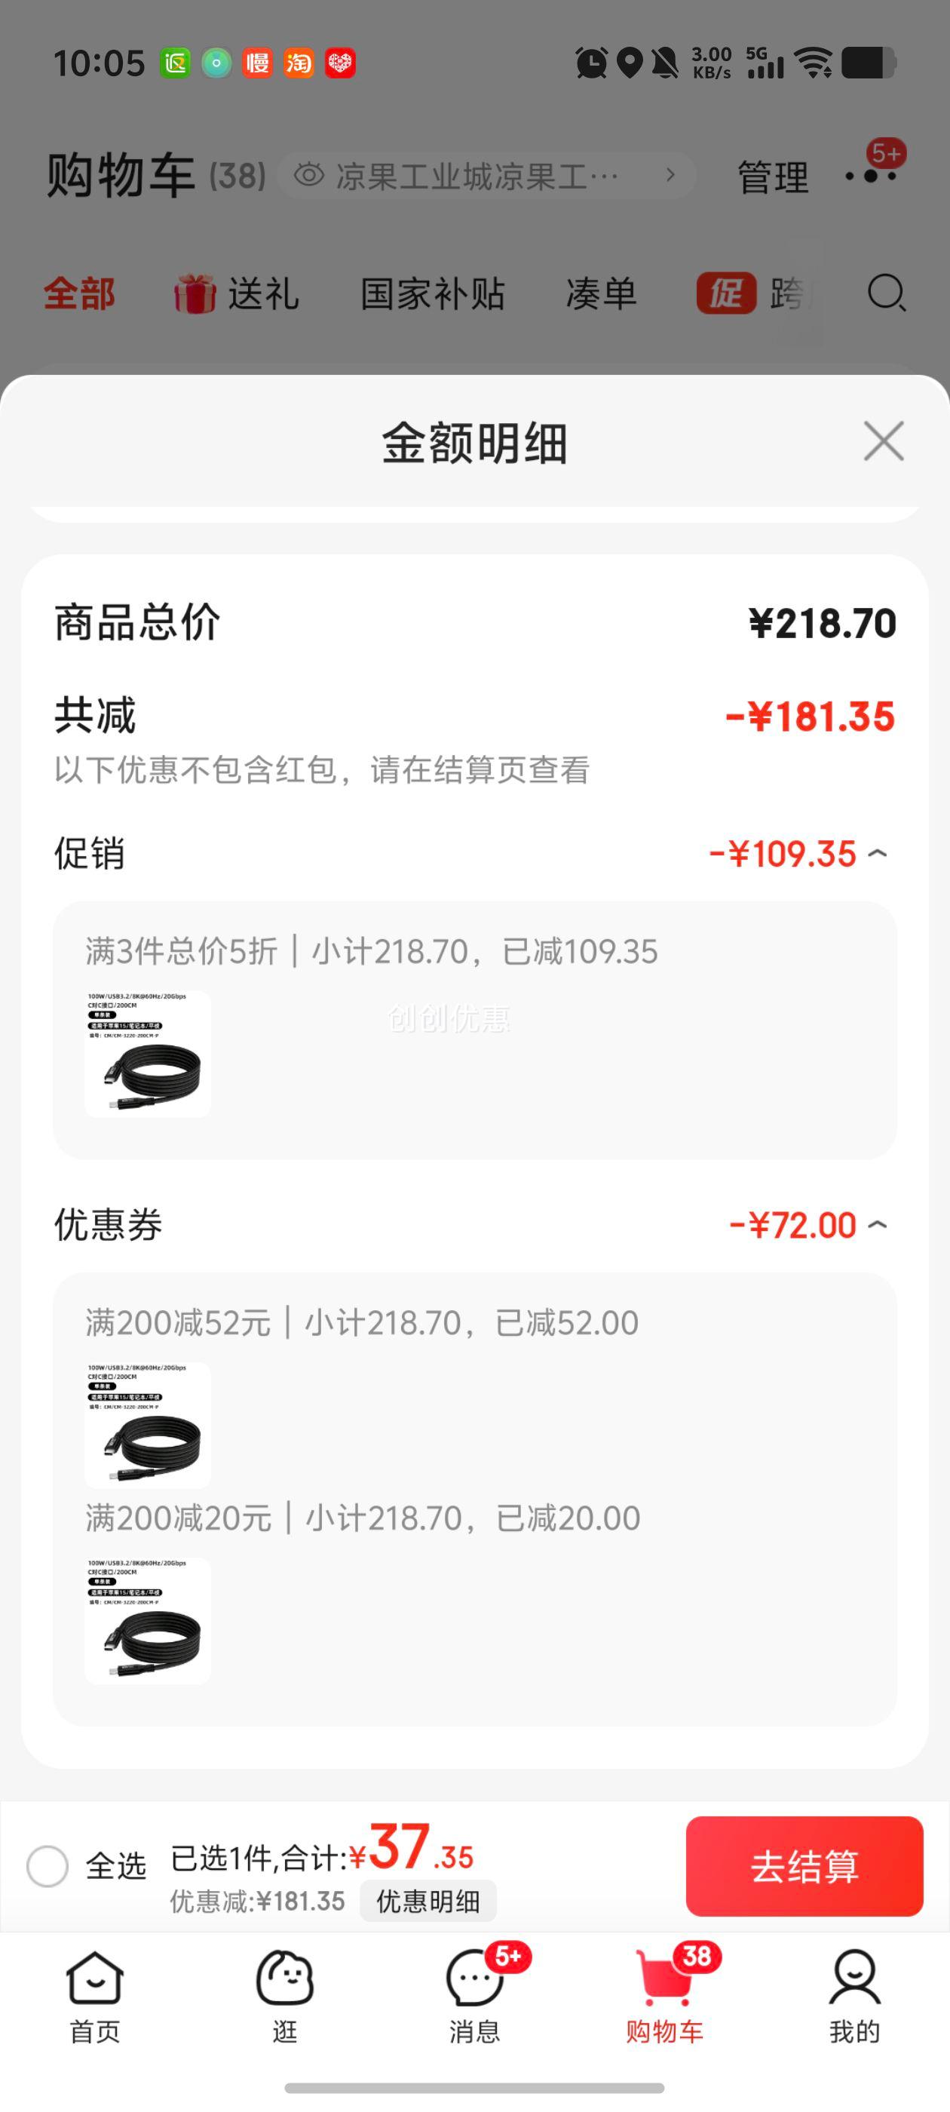Tap the cable thumbnail under 满3件总价5折
Screen dimensions: 950x2112
148,1054
